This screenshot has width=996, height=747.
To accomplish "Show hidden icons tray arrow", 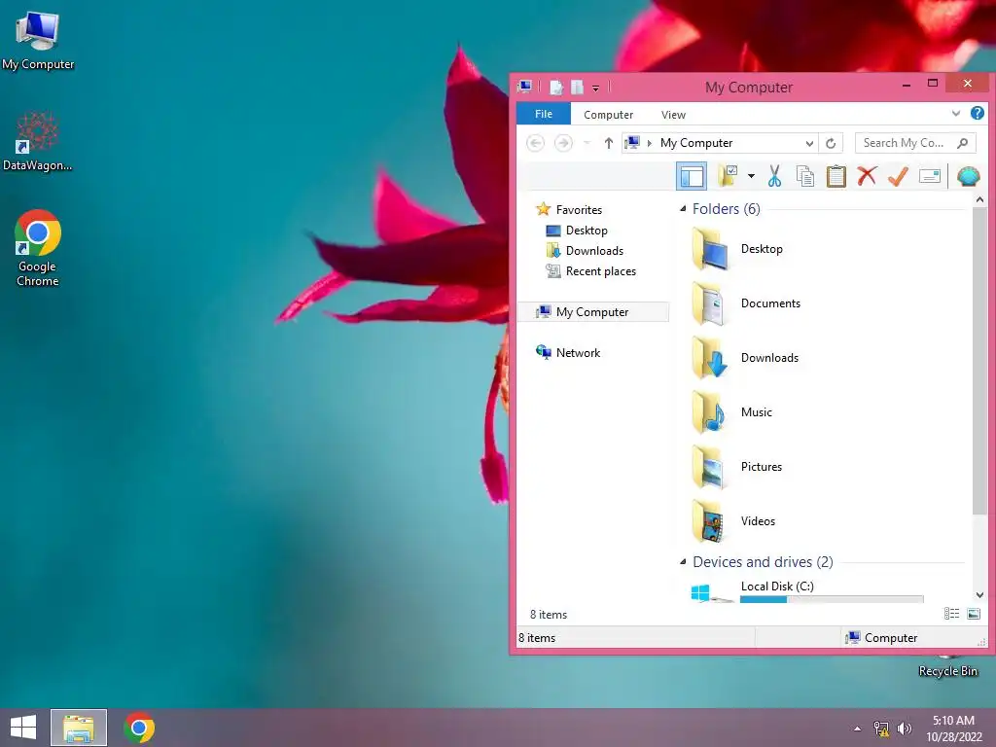I will tap(858, 729).
